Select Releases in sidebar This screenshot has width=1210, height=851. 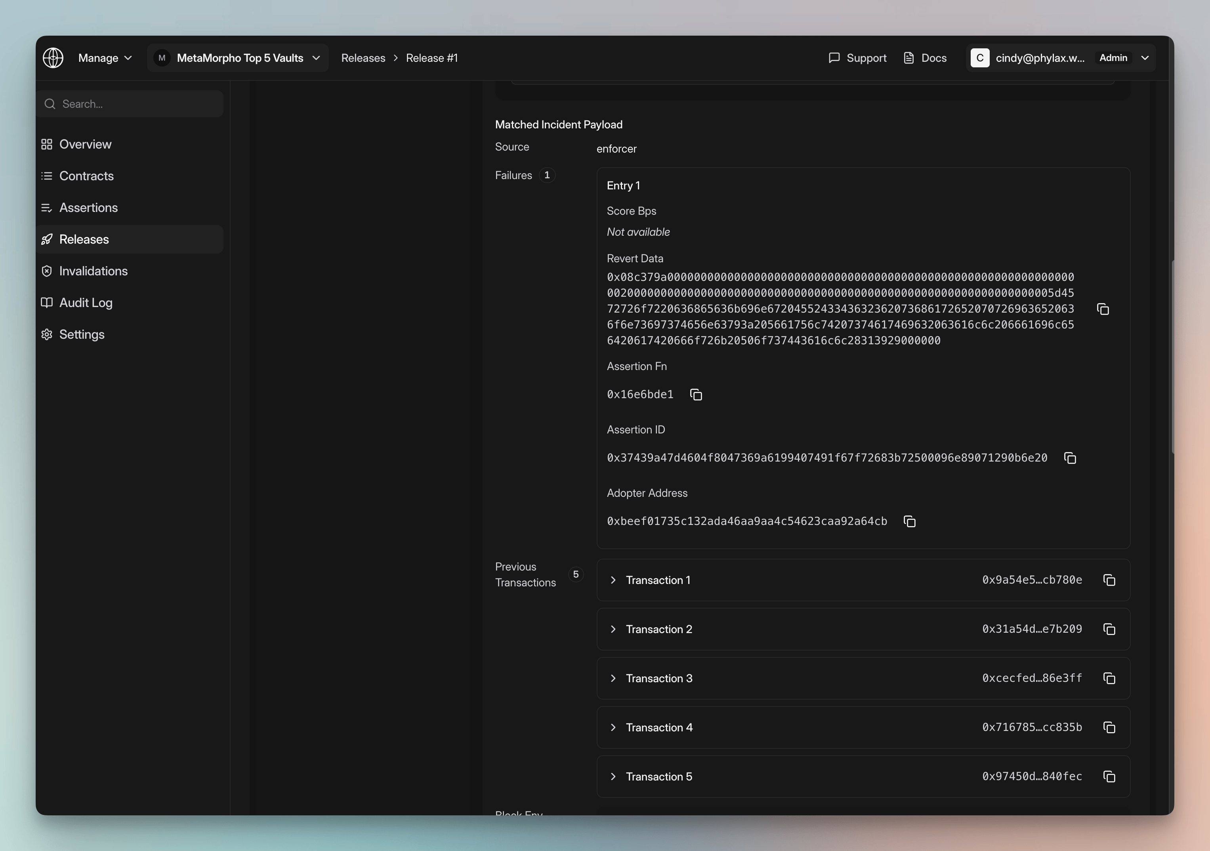point(130,239)
